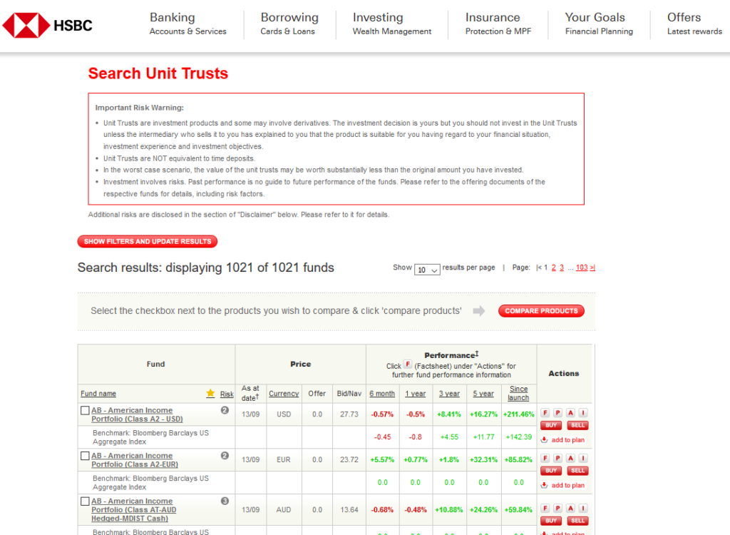Check the AT-AUD Hedged-MDIST Cash fund box
The width and height of the screenshot is (730, 535).
tap(85, 501)
